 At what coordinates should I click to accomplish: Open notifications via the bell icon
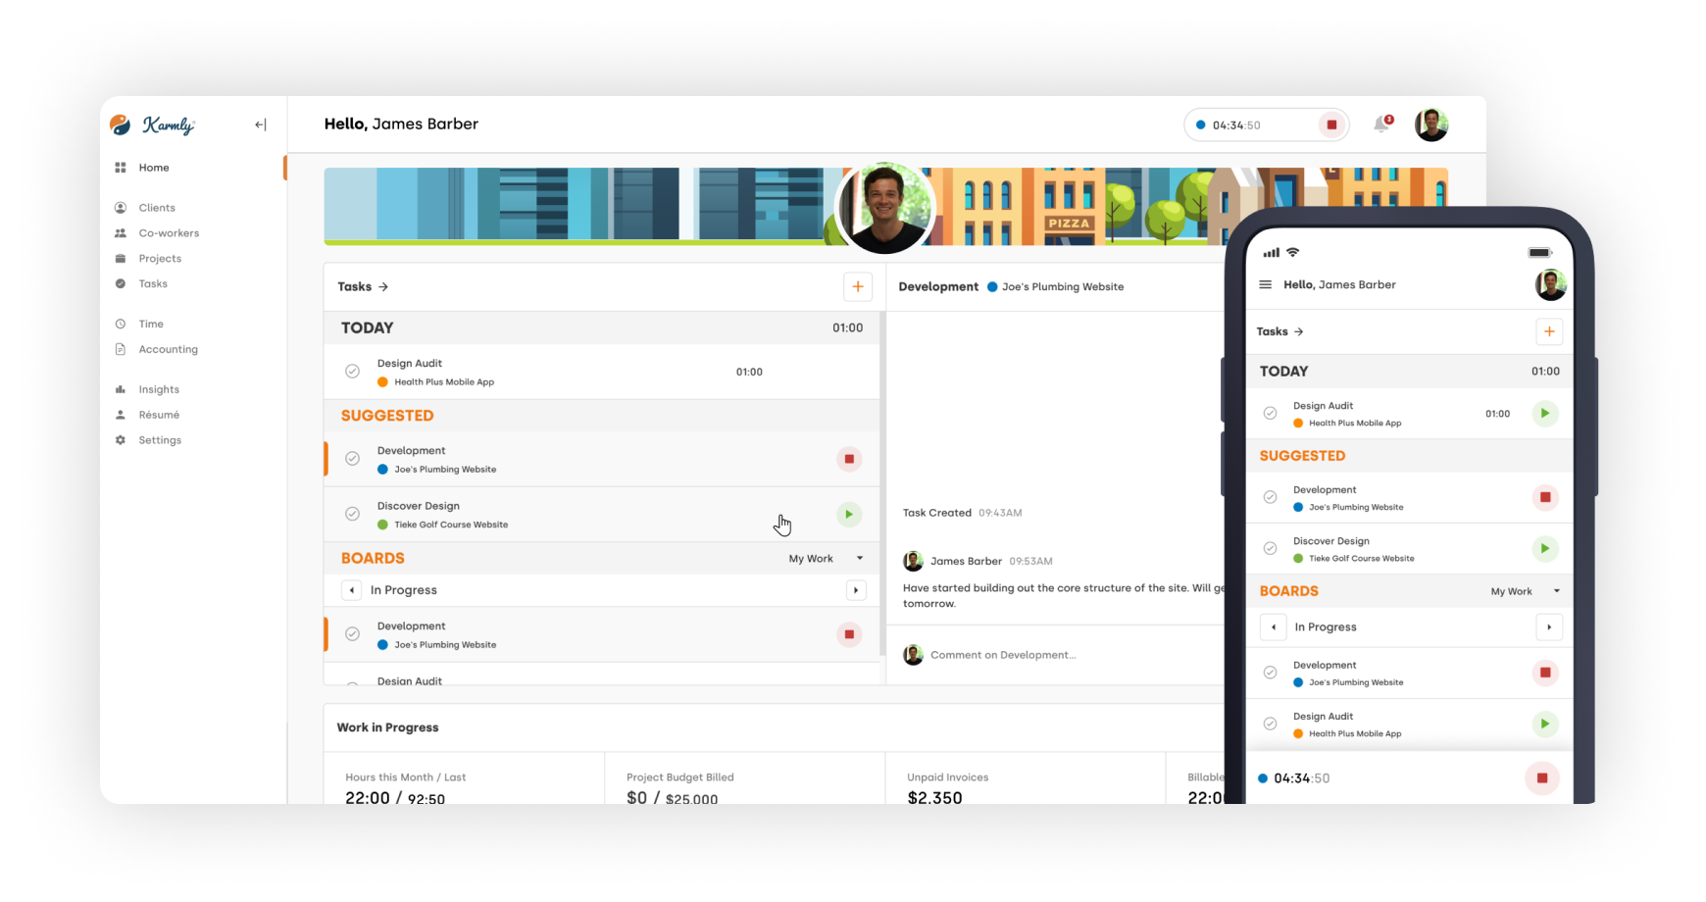pos(1381,125)
